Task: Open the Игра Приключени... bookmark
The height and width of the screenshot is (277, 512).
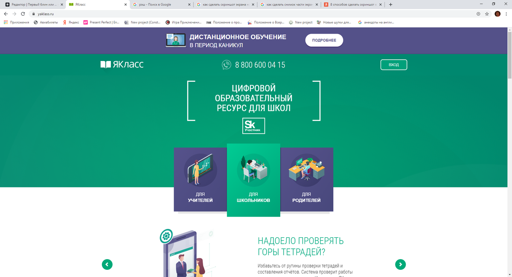Action: pos(183,22)
